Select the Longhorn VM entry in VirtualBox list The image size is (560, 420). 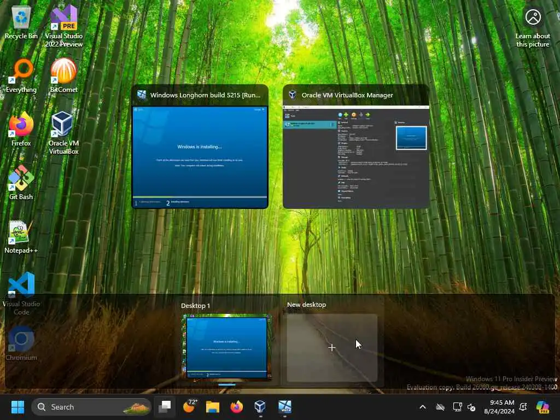(309, 125)
